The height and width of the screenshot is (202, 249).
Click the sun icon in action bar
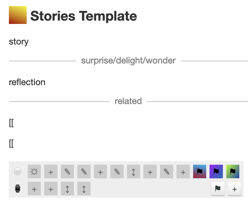tap(34, 172)
